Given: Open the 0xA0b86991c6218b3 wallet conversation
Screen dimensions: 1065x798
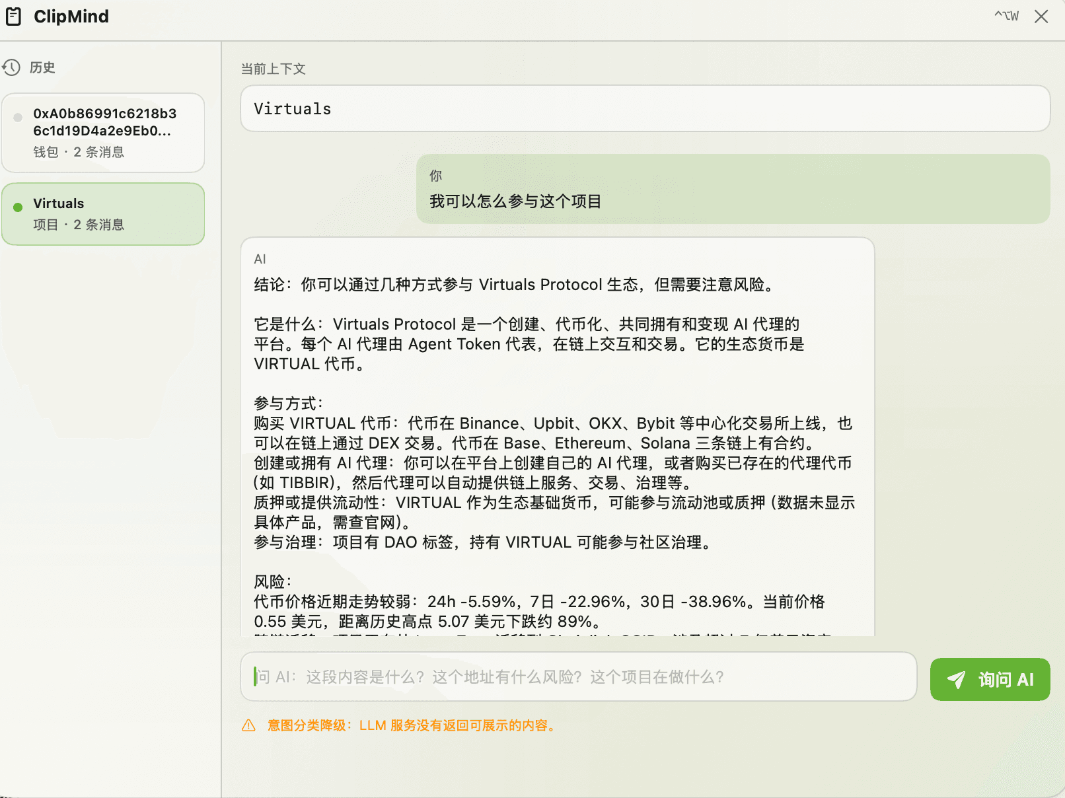Looking at the screenshot, I should (103, 133).
